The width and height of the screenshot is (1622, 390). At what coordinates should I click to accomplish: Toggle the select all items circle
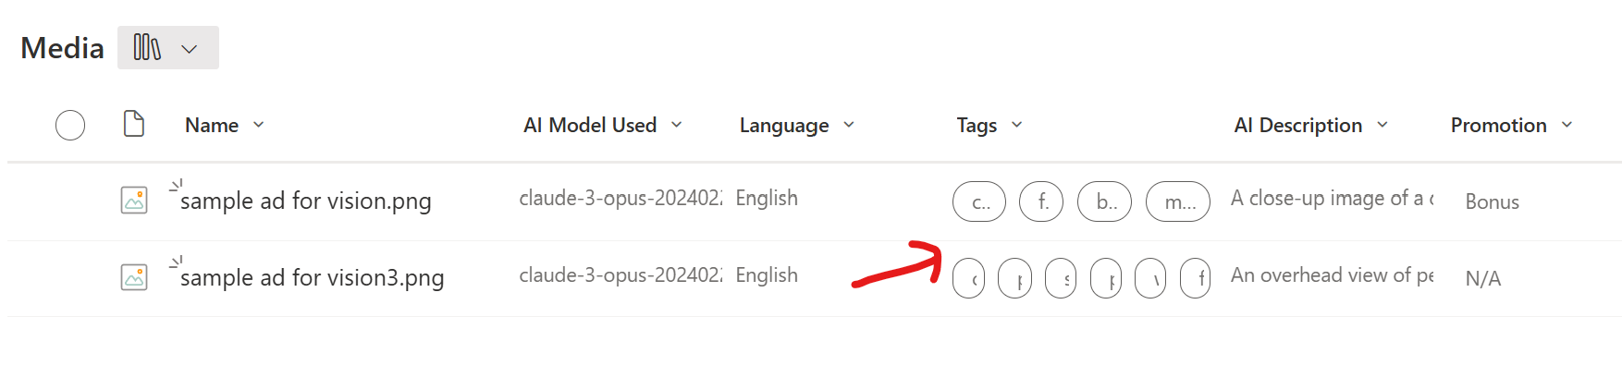point(70,125)
